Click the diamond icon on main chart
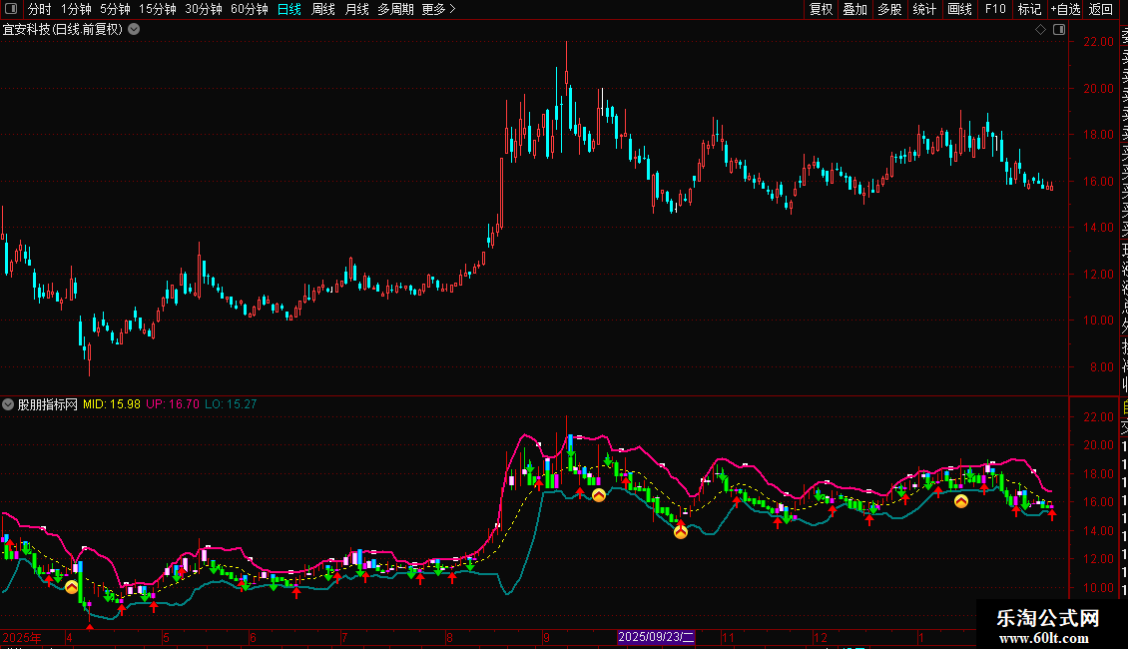Screen dimensions: 1128x649 click(1040, 30)
